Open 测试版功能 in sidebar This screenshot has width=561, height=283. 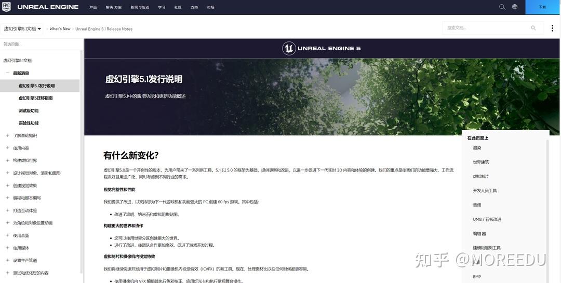(29, 110)
